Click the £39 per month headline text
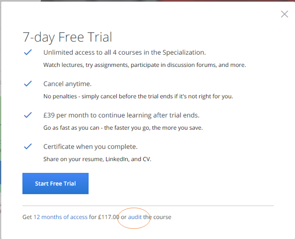This screenshot has height=239, width=295. click(x=121, y=115)
